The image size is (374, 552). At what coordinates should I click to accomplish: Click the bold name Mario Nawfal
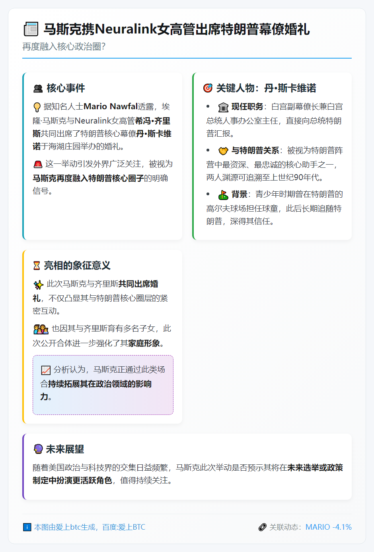pos(111,106)
